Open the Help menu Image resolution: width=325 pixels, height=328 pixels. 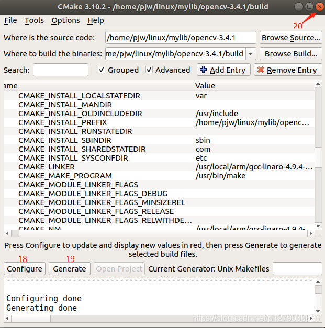click(95, 20)
